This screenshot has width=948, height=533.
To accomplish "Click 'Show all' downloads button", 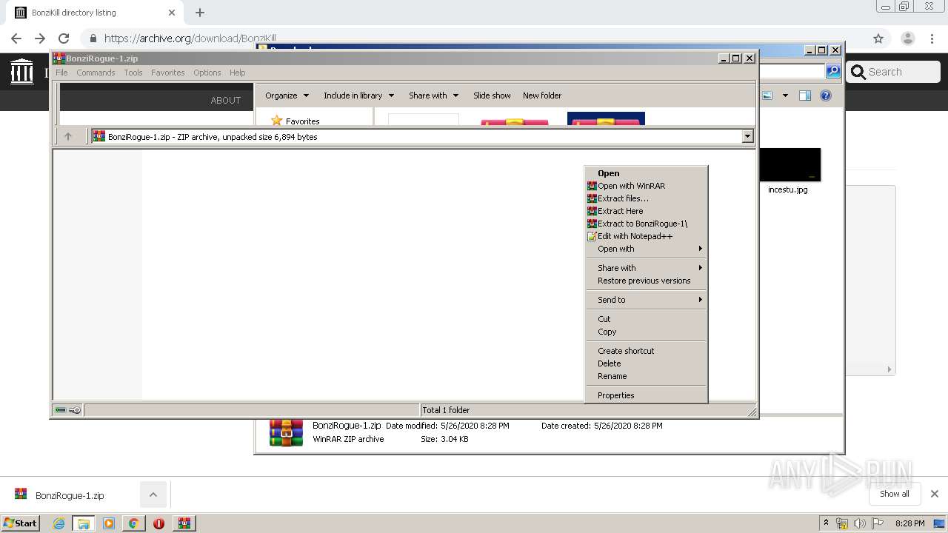I will [x=894, y=494].
